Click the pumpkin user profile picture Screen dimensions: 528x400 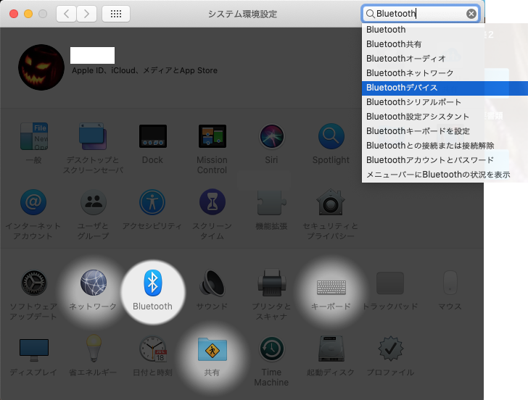(41, 67)
